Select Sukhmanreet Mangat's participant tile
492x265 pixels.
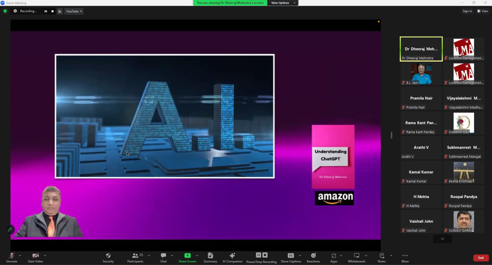464,148
